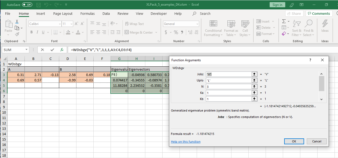The width and height of the screenshot is (338, 158).
Task: Click the Clear eraser icon
Action: (284, 34)
